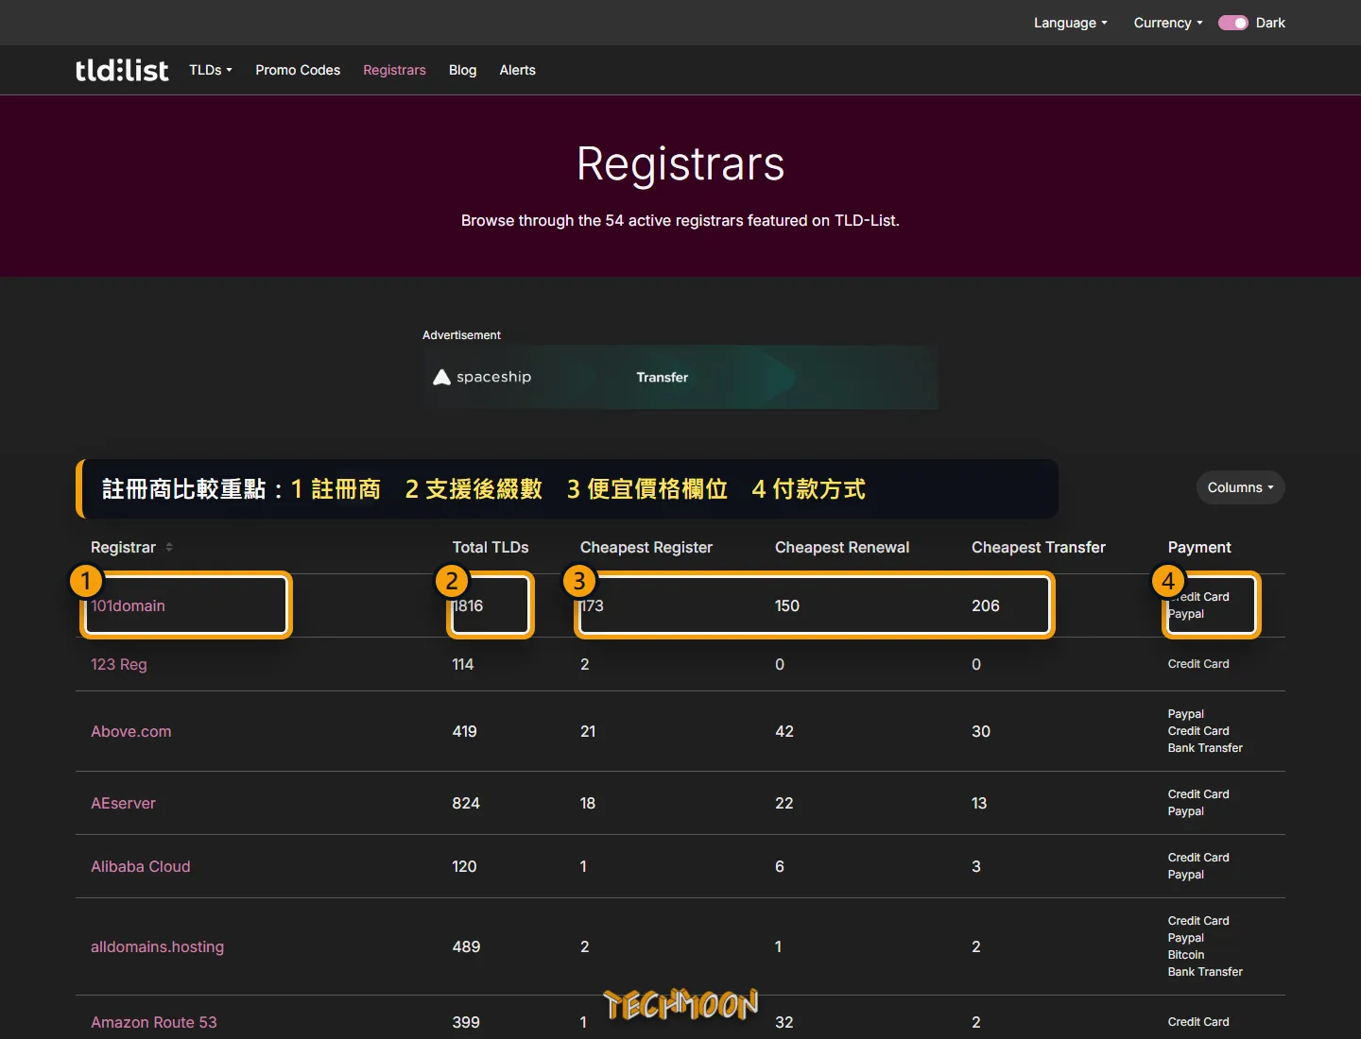Click Paypal in Alibaba Cloud payment cell
This screenshot has height=1039, width=1361.
1186,875
